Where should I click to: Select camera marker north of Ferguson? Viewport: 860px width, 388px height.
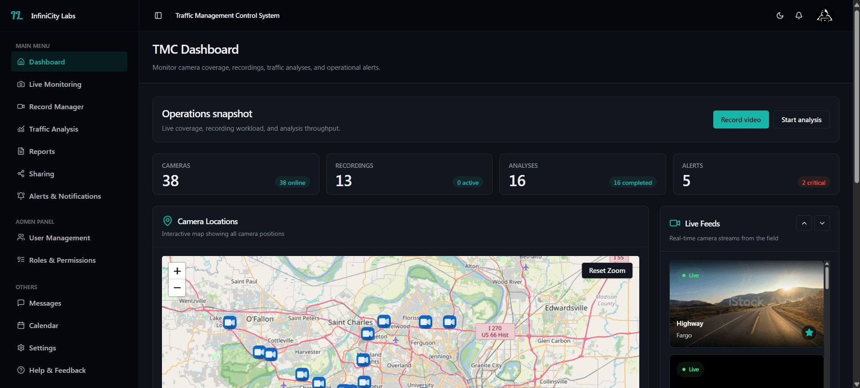click(425, 322)
